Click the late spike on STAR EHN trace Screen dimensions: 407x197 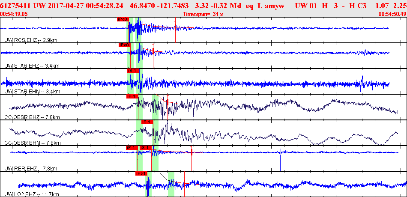tap(361, 84)
